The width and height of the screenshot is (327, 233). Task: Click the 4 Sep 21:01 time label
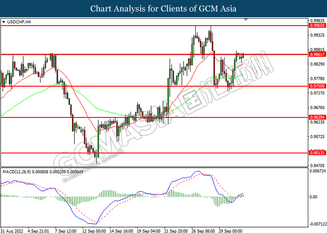(x=38, y=231)
